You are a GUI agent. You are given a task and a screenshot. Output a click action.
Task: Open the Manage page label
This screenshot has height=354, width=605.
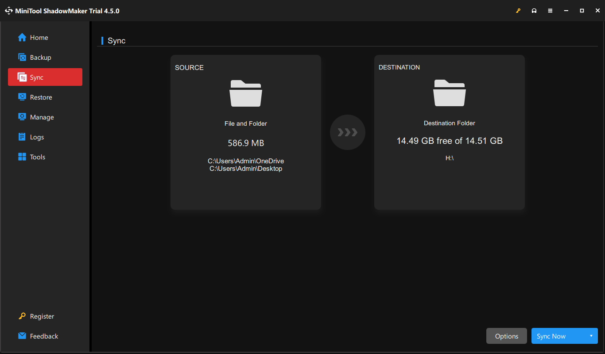click(x=42, y=117)
